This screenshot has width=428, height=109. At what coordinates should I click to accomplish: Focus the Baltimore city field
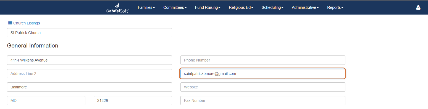90,87
